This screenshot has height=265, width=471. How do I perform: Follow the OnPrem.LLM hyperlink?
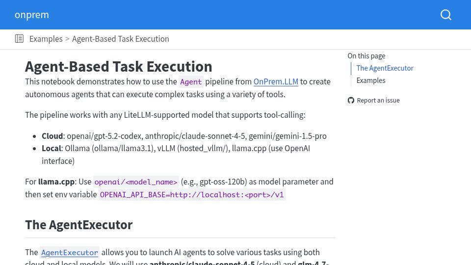276,82
